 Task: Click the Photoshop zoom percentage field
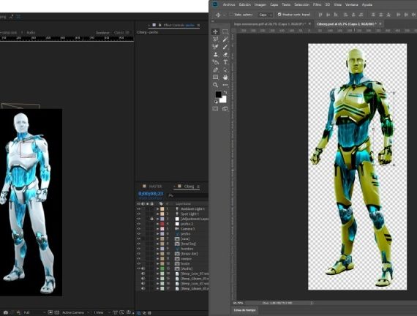[x=238, y=303]
